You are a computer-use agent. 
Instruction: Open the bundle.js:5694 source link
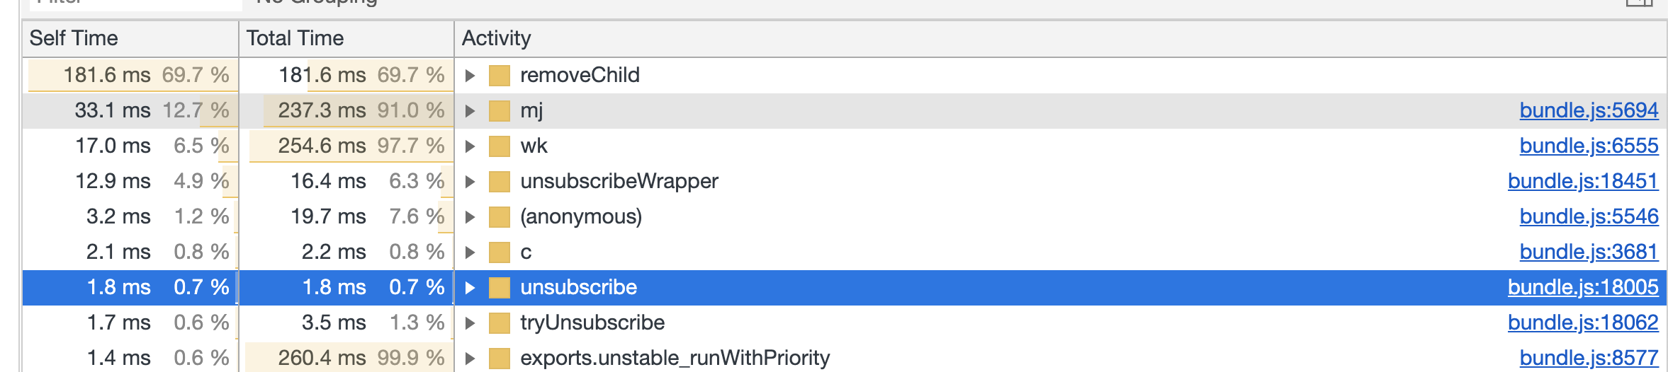[1589, 110]
